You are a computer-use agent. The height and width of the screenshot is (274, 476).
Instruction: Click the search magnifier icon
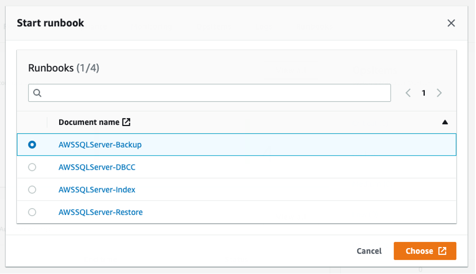pos(37,93)
